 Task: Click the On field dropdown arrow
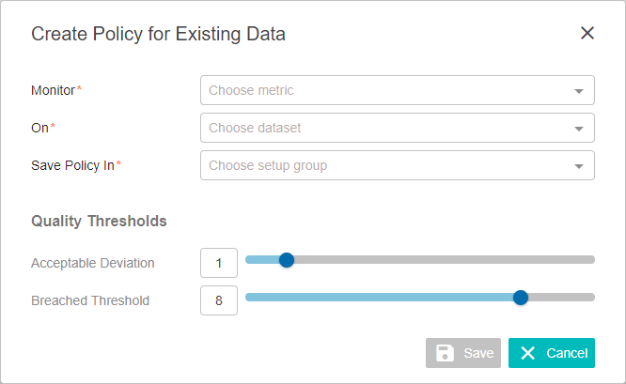coord(578,129)
